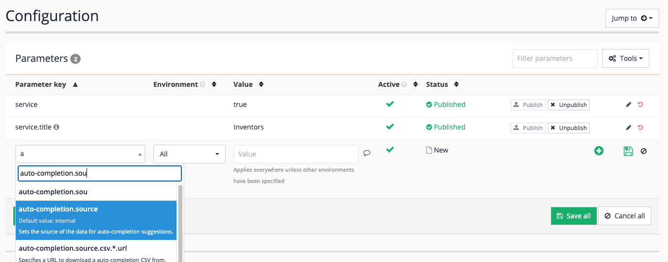
Task: Unpublish the service.title parameter
Action: coord(568,128)
